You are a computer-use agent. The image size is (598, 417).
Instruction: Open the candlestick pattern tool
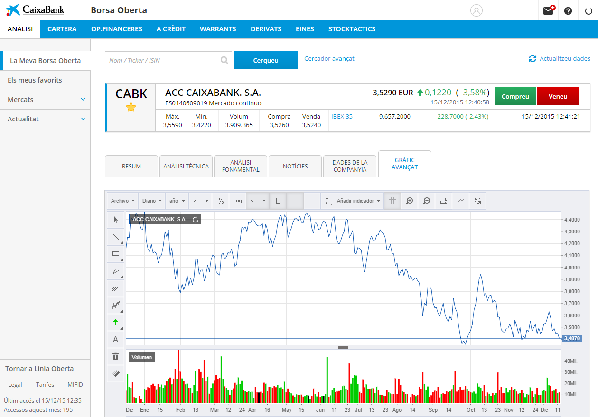115,305
